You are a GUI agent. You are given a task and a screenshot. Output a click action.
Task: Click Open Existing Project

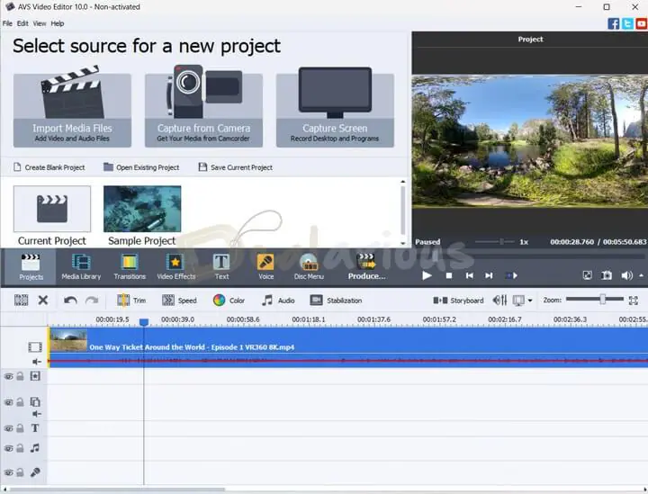coord(141,167)
